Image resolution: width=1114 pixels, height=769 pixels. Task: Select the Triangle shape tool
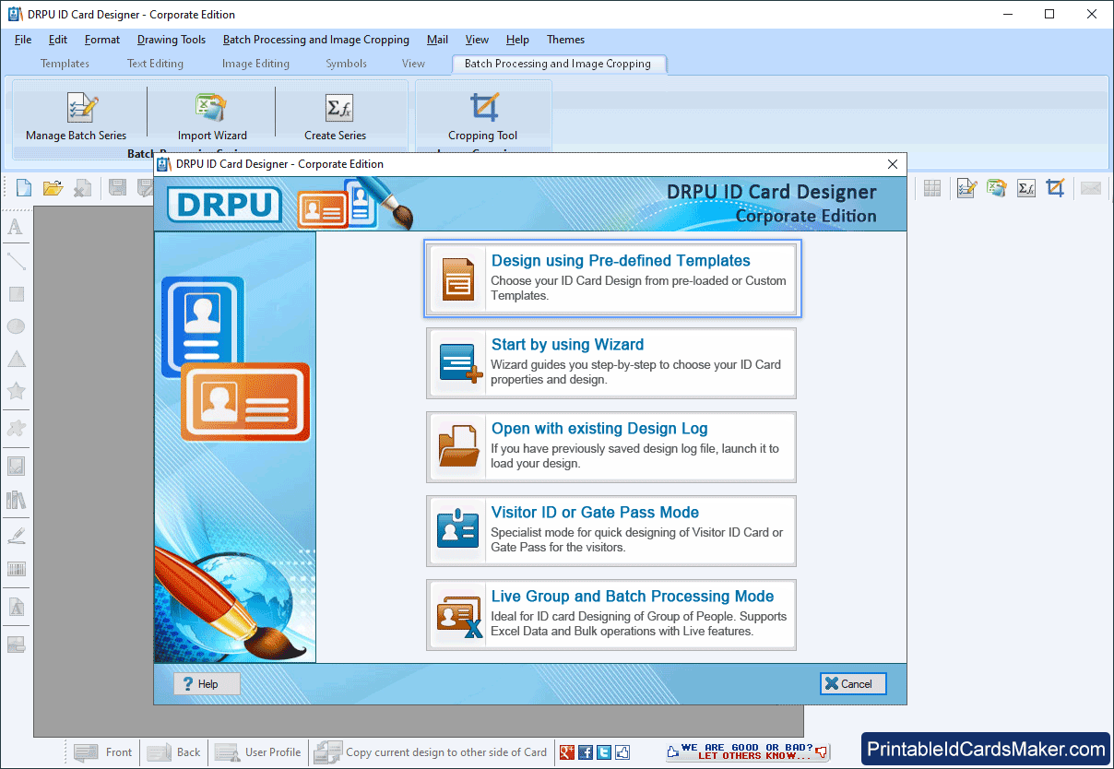point(16,359)
